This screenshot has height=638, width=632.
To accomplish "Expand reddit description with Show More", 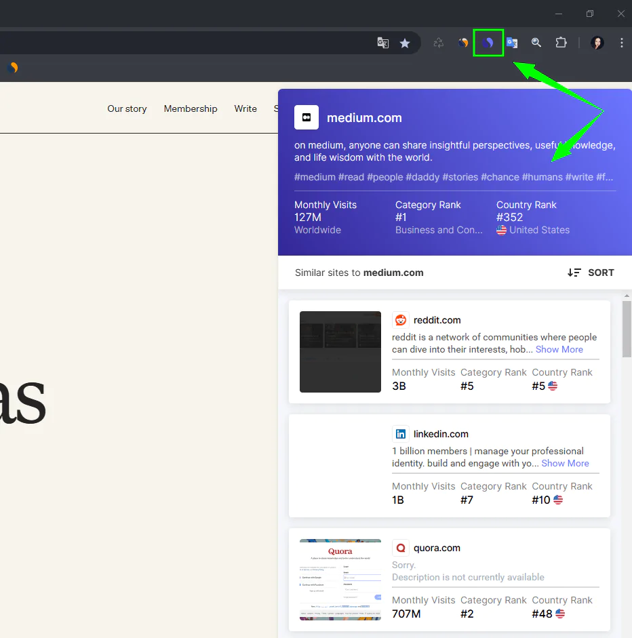I will pyautogui.click(x=559, y=350).
